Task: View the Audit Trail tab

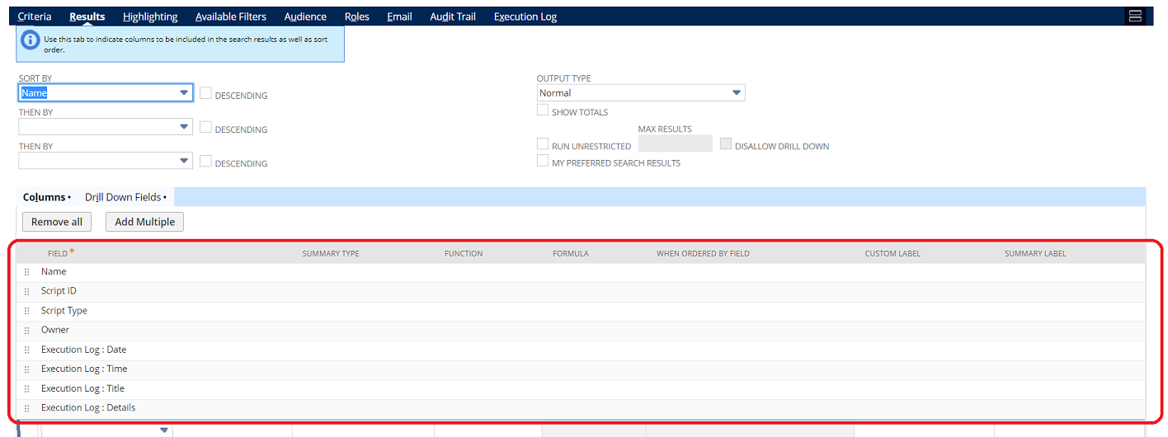Action: pos(453,16)
